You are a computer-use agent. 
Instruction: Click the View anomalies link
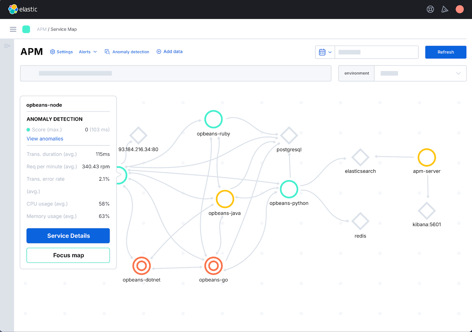45,139
